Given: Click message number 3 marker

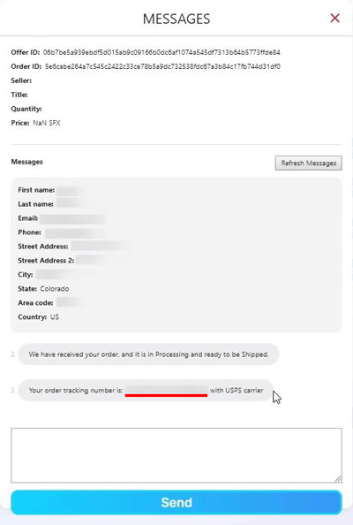Looking at the screenshot, I should (x=12, y=391).
